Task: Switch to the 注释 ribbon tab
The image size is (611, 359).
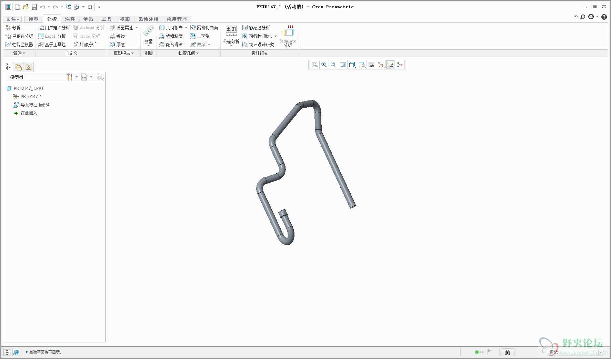Action: pyautogui.click(x=70, y=19)
